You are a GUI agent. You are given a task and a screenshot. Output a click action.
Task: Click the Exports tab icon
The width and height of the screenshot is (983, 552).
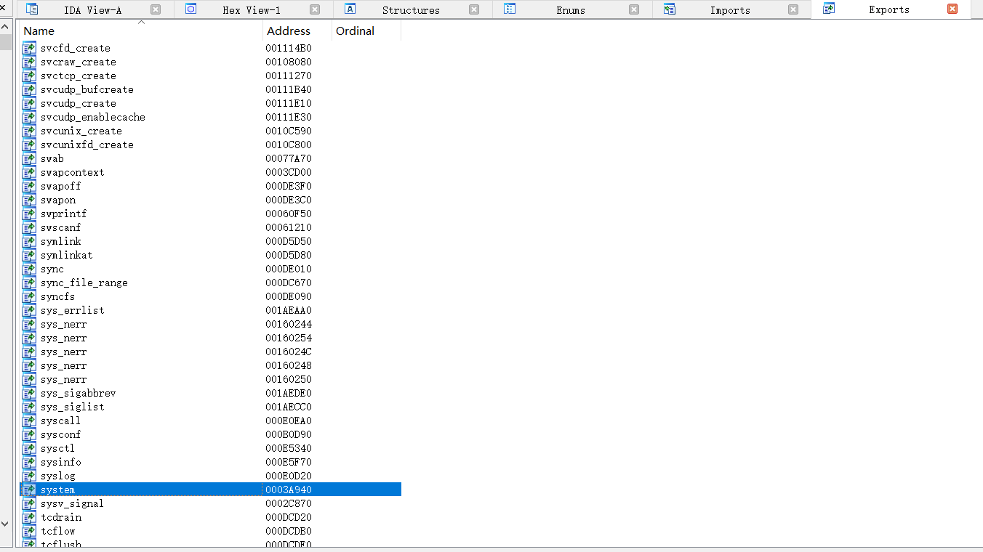tap(829, 9)
